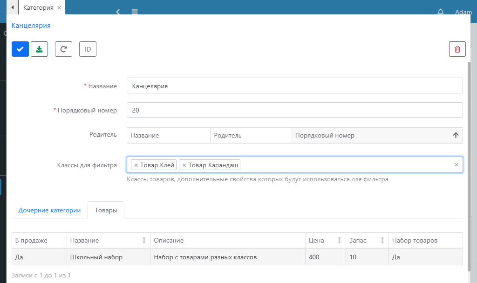Open the Adam user menu
The image size is (477, 283).
463,12
